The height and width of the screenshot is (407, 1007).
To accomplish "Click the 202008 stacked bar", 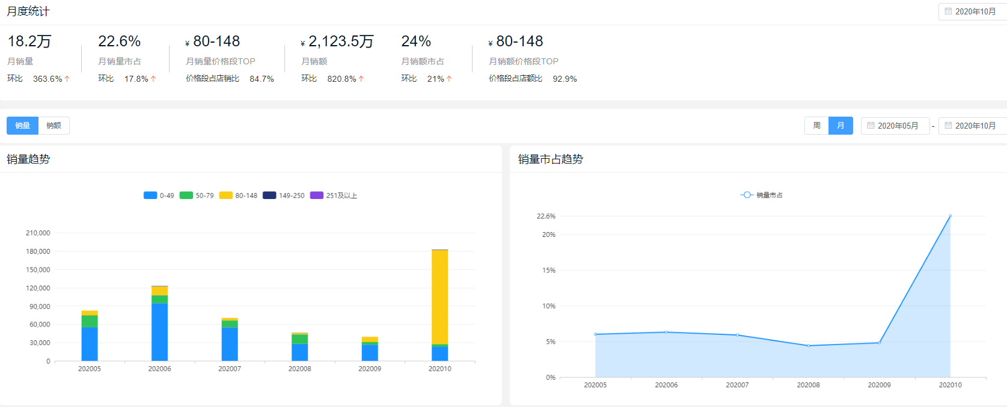I will 300,346.
